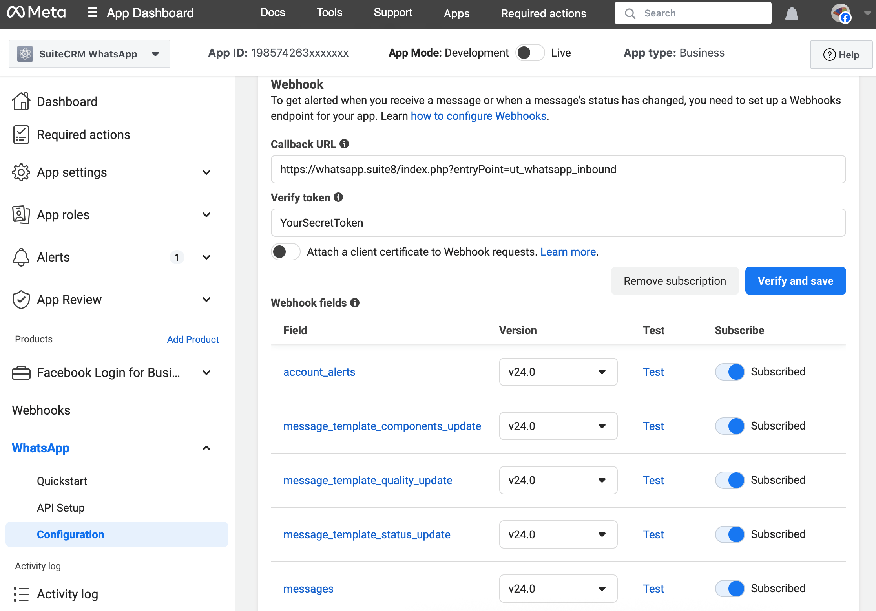This screenshot has width=876, height=611.
Task: Switch App Mode from Development to Live
Action: 530,53
